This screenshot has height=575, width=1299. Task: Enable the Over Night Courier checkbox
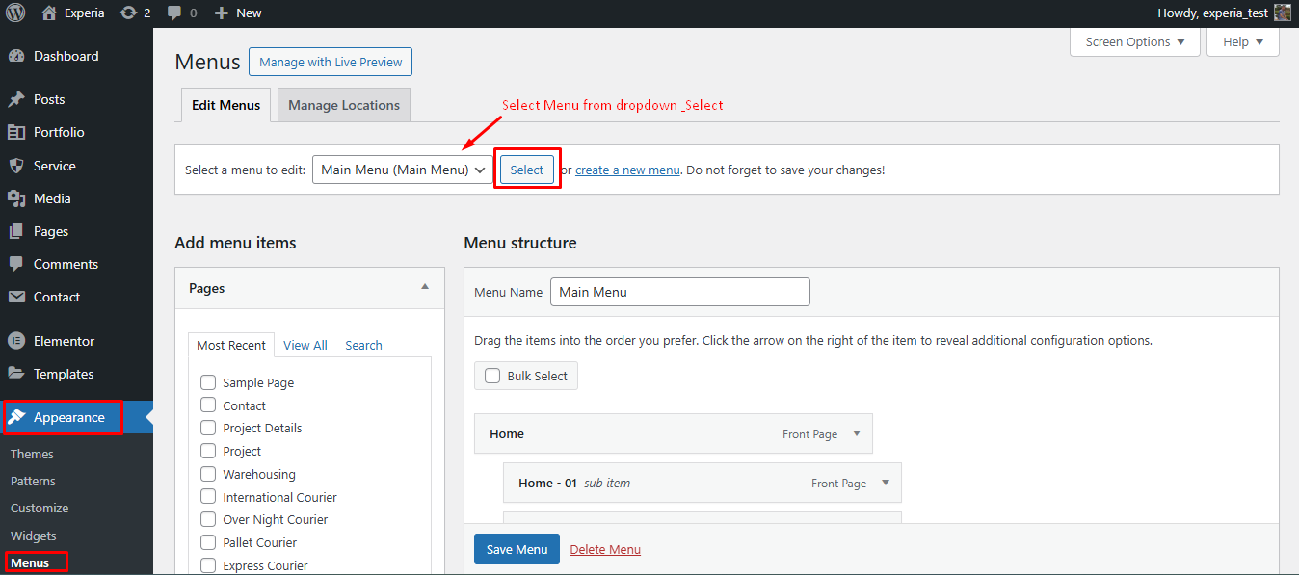tap(208, 518)
